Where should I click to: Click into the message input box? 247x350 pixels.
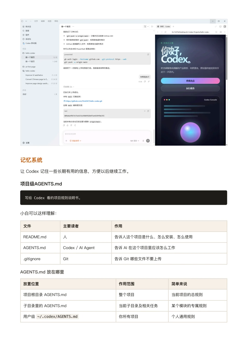point(107,134)
